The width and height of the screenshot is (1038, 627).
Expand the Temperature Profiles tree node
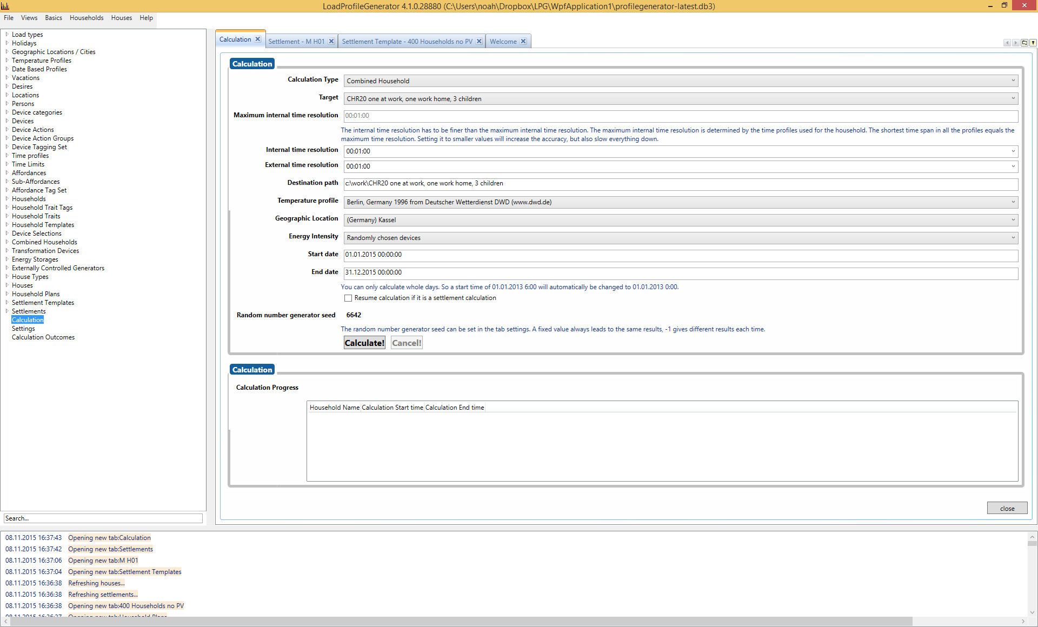(7, 61)
